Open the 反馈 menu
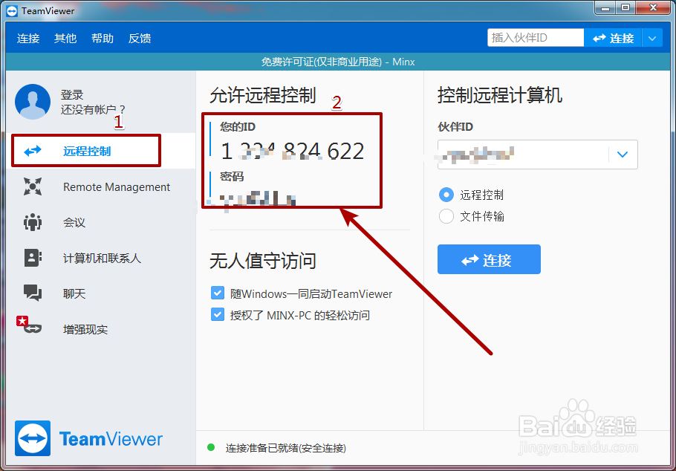The height and width of the screenshot is (471, 676). [x=140, y=39]
